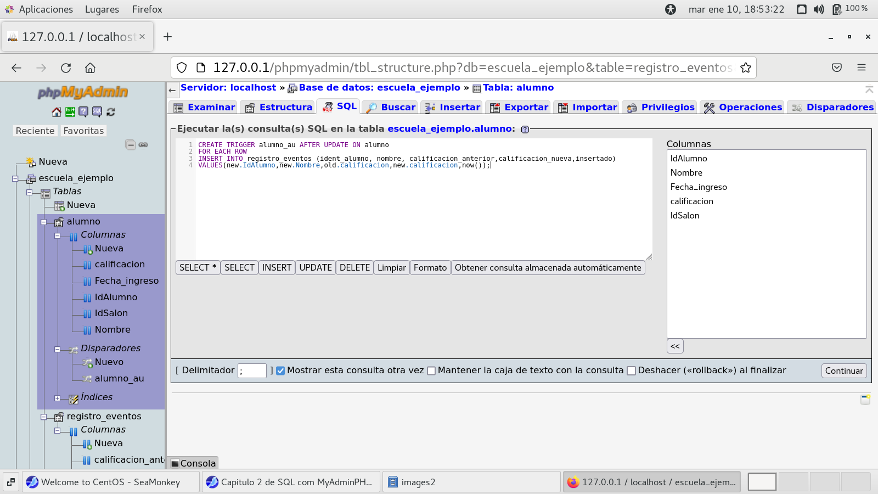This screenshot has height=494, width=878.
Task: Collapse the escuela_ejemplo database node
Action: 15,178
